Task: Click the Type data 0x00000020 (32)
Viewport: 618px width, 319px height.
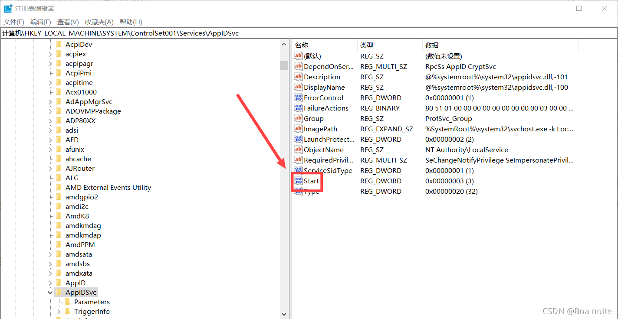Action: 451,191
